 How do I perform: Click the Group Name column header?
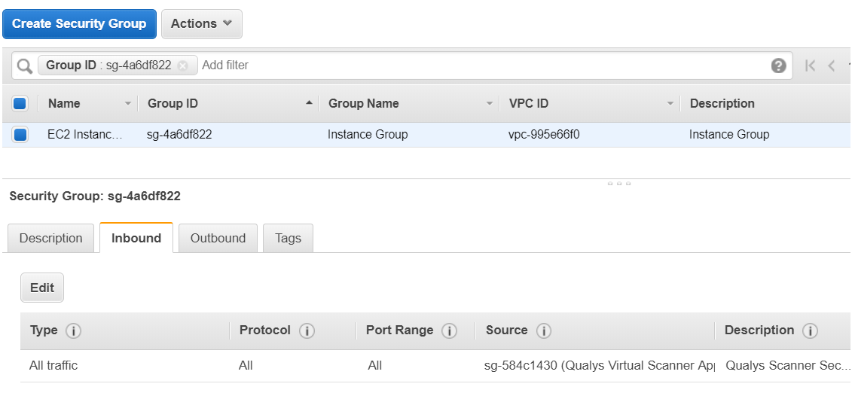(364, 103)
